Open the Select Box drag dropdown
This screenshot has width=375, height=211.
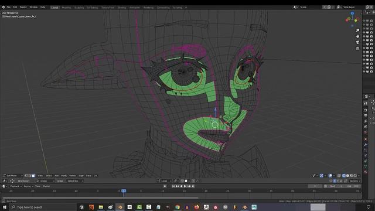click(75, 181)
